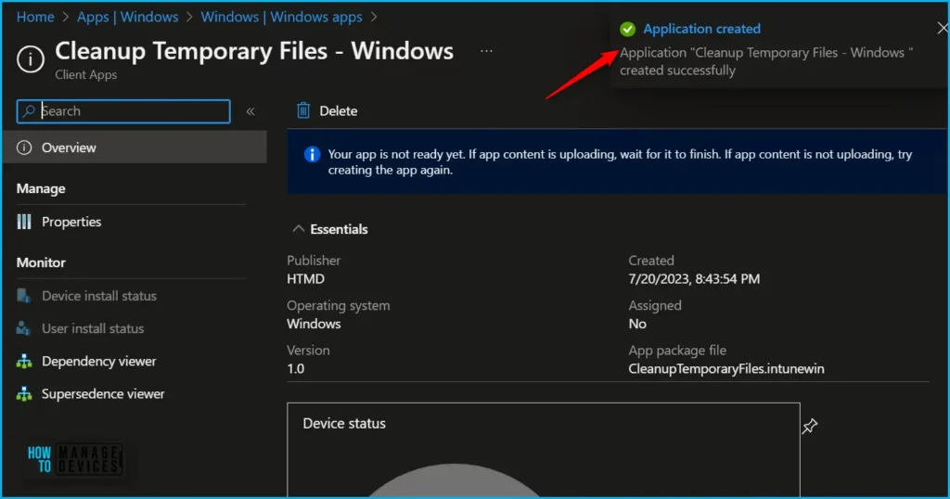Click the Monitor section heading
The width and height of the screenshot is (950, 499).
(41, 262)
